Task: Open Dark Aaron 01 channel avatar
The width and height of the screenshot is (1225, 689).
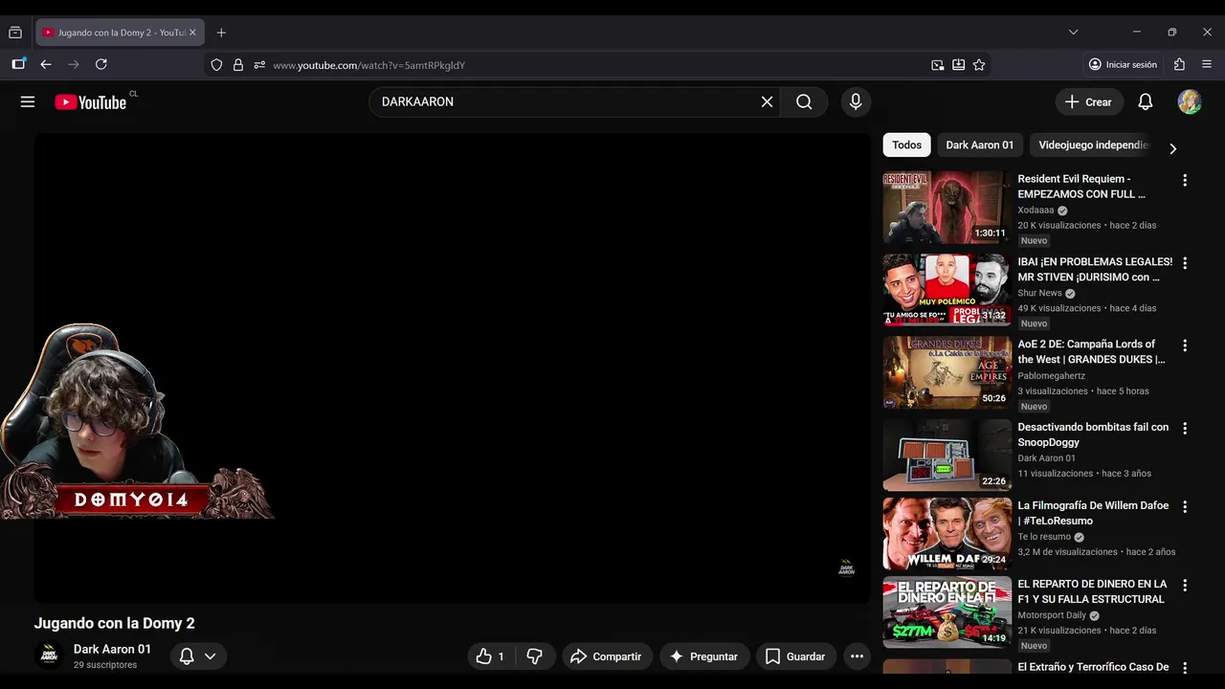Action: (48, 656)
